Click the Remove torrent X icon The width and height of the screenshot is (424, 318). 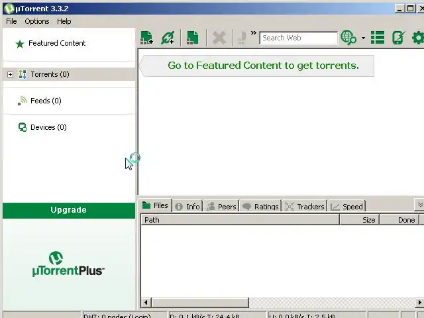[219, 38]
